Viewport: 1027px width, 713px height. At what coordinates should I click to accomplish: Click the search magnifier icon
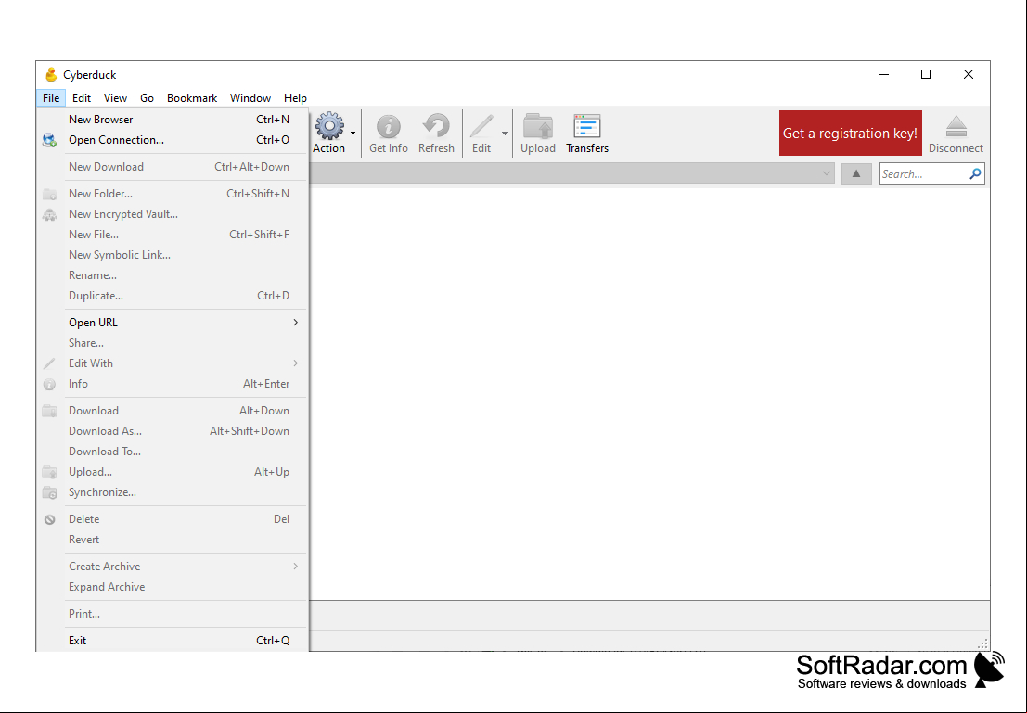(x=975, y=173)
